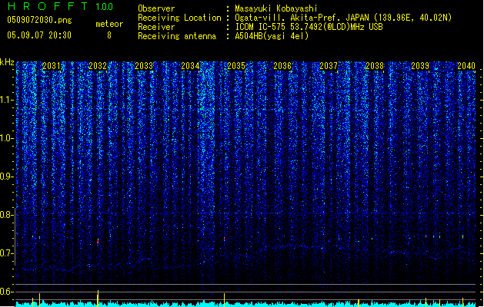Click the 'Receiving antenna' label
Image resolution: width=484 pixels, height=307 pixels.
(x=177, y=36)
